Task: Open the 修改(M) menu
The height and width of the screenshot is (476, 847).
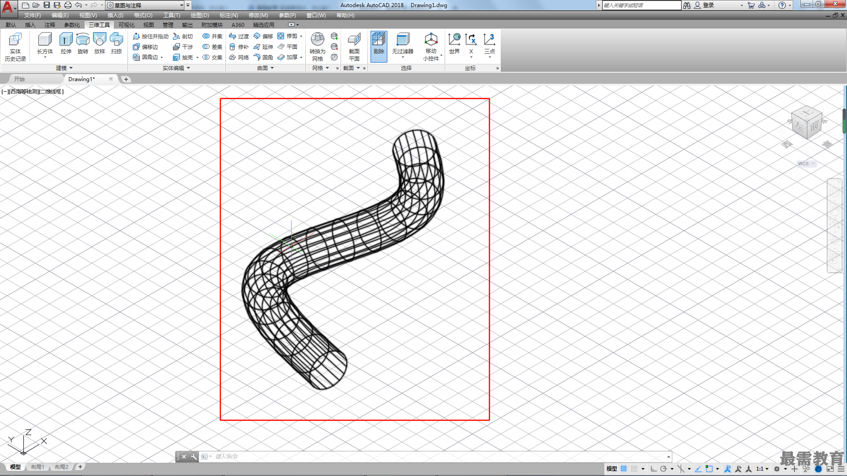Action: click(x=258, y=15)
